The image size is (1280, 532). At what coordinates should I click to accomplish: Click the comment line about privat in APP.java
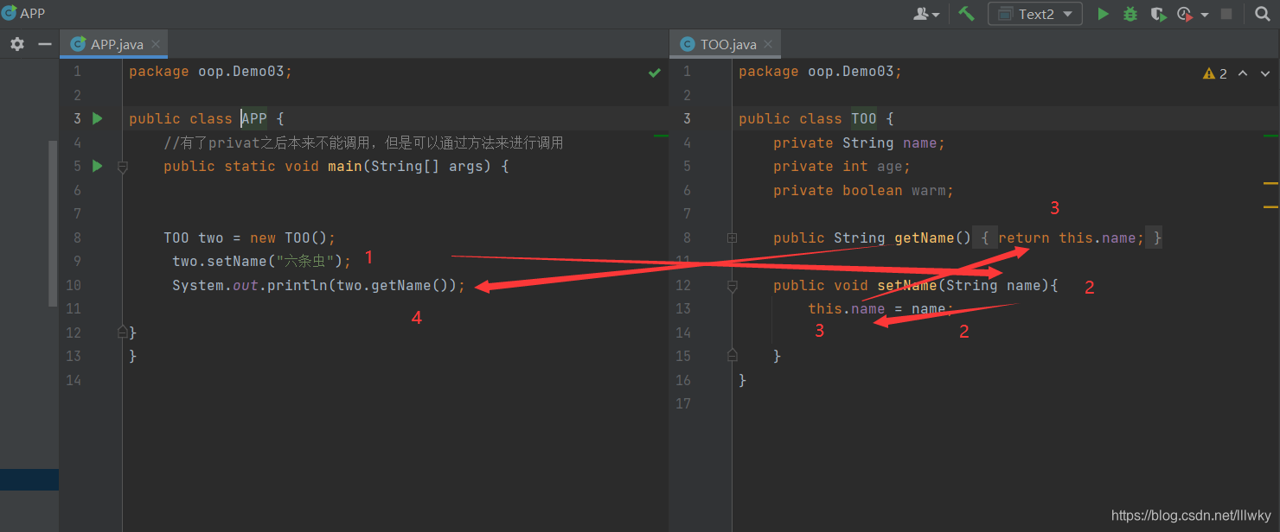(363, 142)
